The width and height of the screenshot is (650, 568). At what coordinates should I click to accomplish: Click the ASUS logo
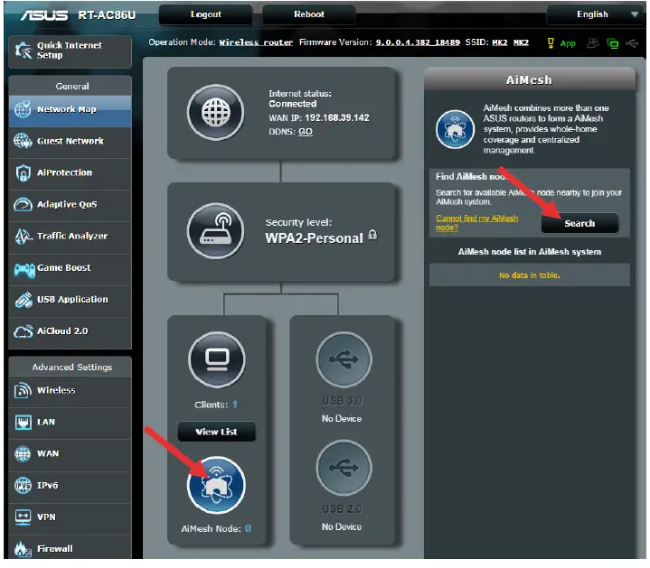pos(44,15)
